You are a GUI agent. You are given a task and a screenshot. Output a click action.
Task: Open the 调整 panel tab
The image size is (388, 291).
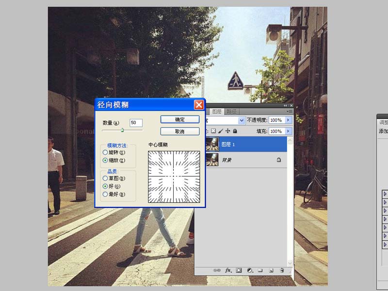coord(383,123)
